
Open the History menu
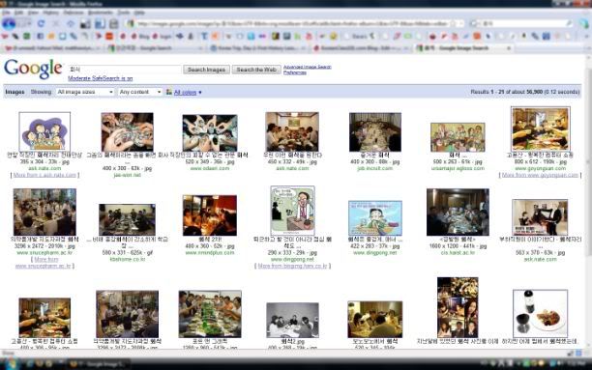tap(50, 13)
